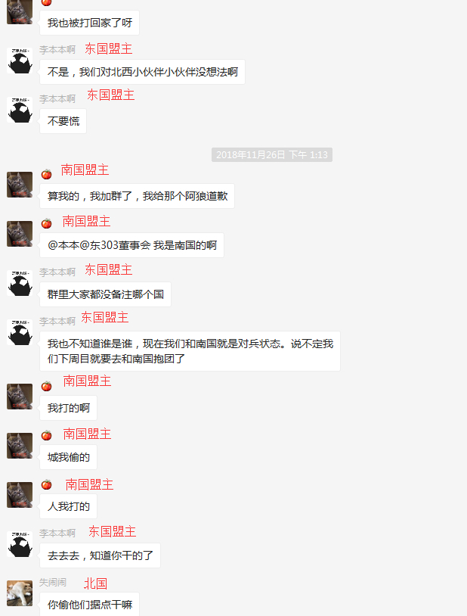
Task: Click sender name 失闹闹 near the bottom
Action: pos(53,582)
